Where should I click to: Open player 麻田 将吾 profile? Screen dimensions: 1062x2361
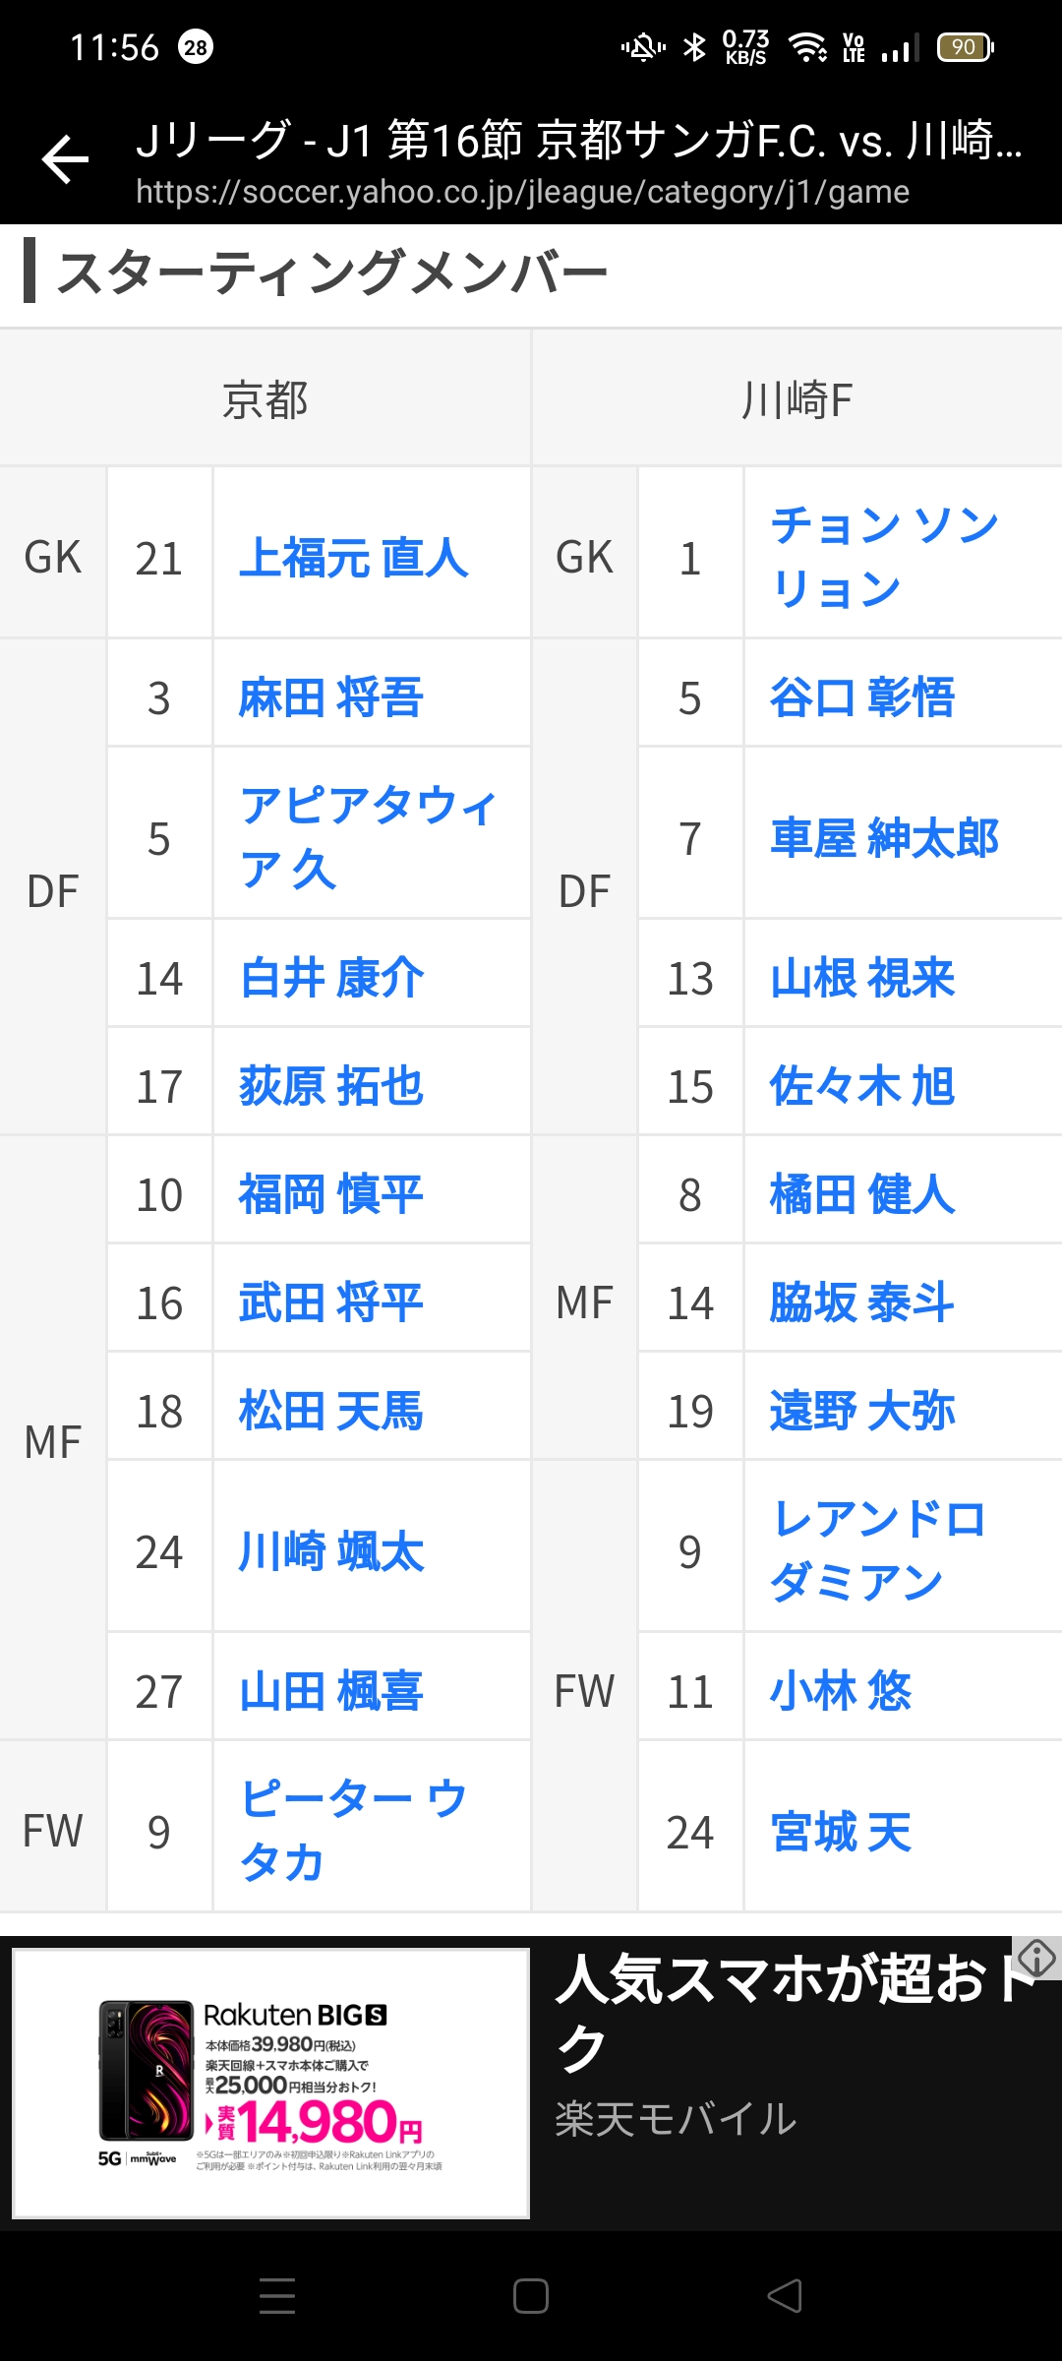pyautogui.click(x=331, y=698)
